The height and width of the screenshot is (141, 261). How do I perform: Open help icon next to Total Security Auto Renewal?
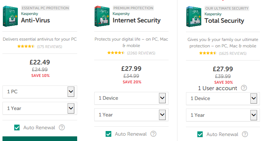(x=245, y=134)
